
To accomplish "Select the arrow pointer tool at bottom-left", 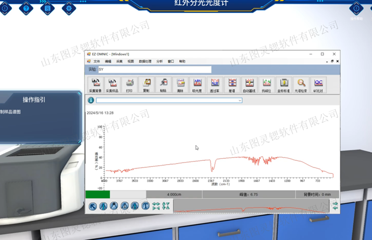I will click(x=93, y=206).
